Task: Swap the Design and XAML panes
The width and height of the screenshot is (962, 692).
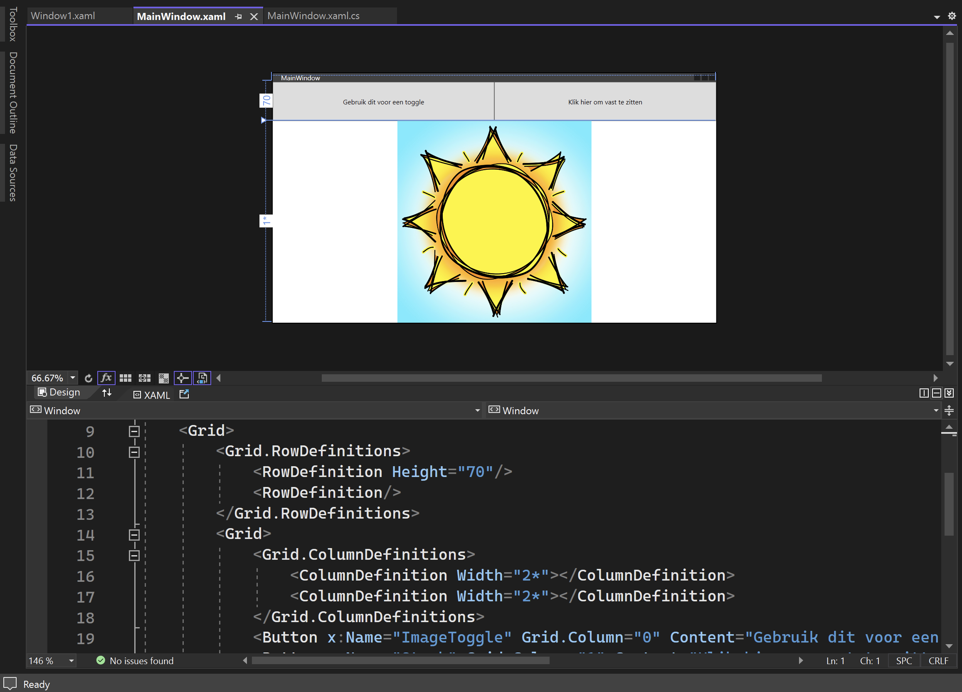Action: [x=107, y=393]
